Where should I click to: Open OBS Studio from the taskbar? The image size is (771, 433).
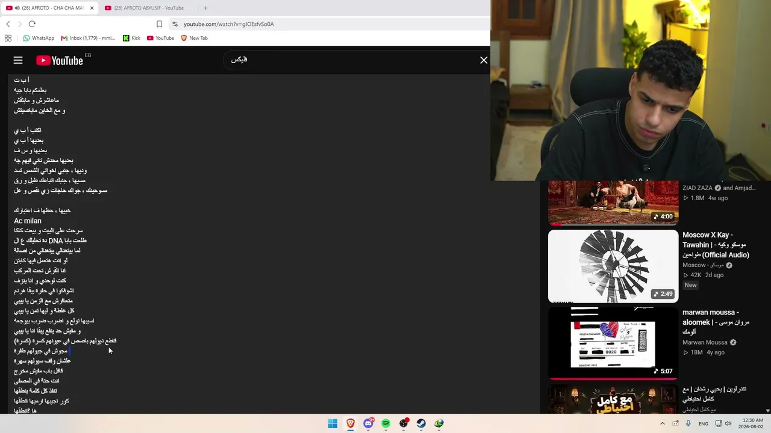tap(404, 423)
